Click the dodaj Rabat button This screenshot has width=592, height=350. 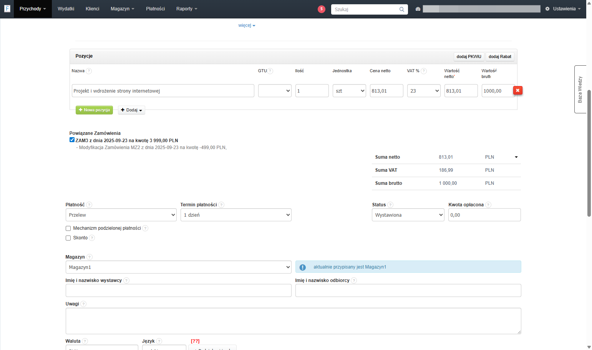pos(500,56)
